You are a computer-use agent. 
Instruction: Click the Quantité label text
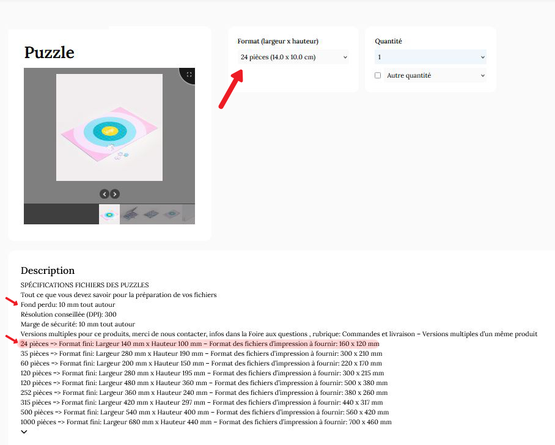[x=388, y=42]
